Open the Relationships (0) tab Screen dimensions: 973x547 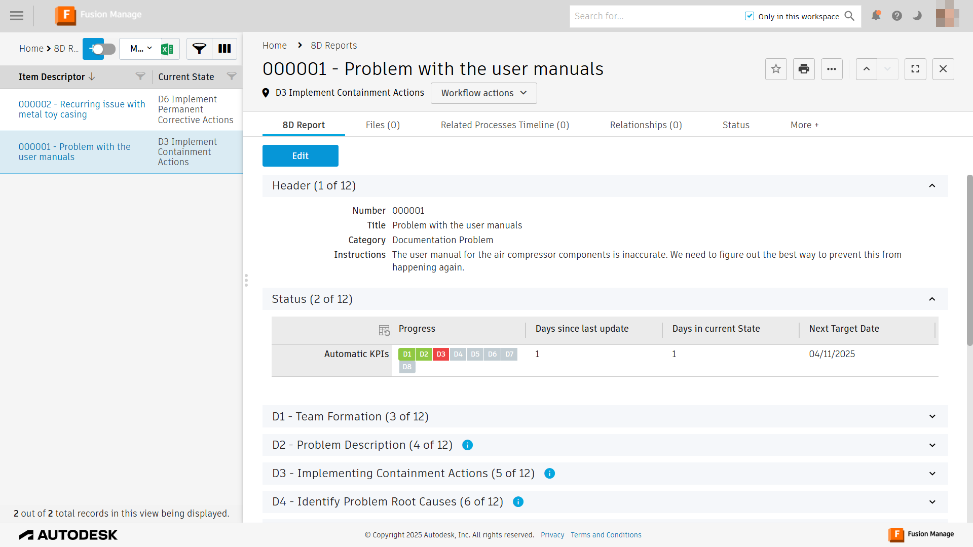pos(646,125)
